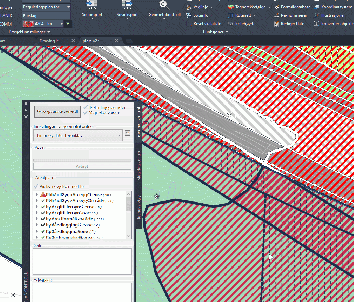Click the status progress bar

pos(82,160)
